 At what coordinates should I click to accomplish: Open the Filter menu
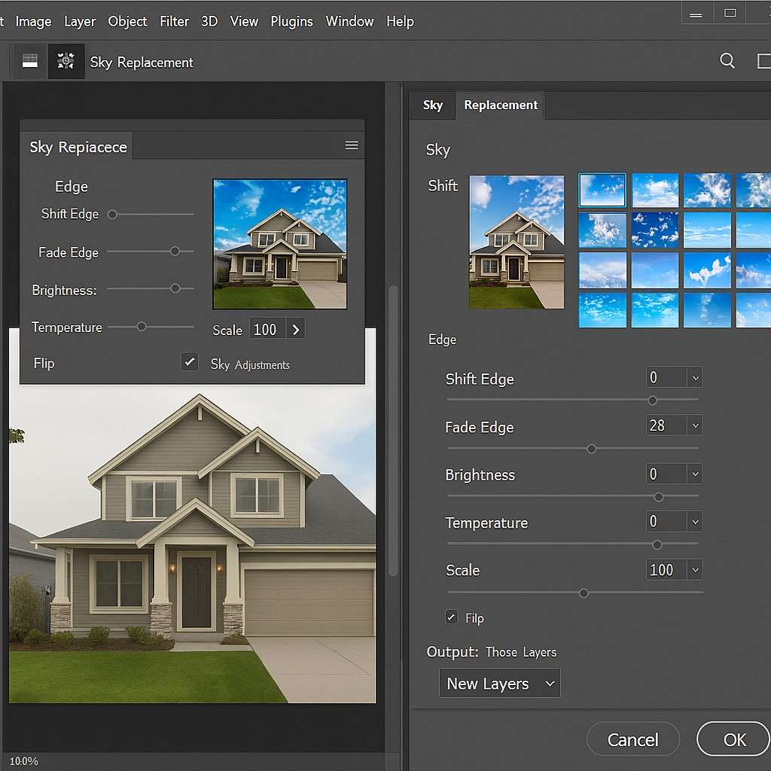point(174,21)
